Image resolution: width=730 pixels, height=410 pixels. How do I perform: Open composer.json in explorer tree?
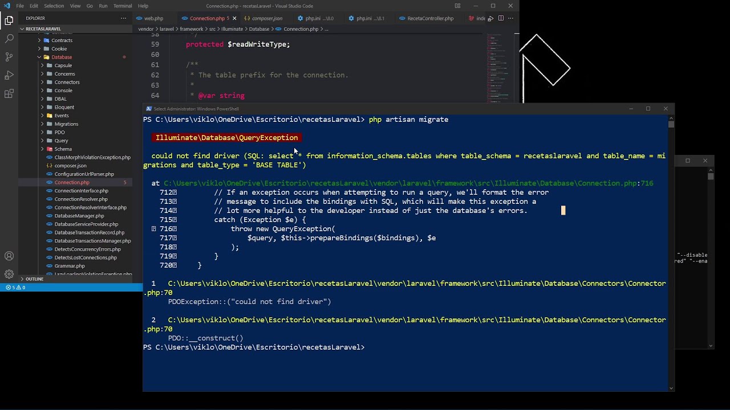(x=70, y=166)
